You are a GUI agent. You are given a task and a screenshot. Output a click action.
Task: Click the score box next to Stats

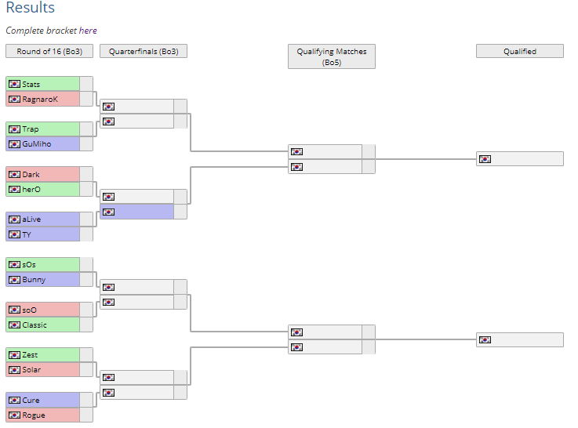[86, 84]
